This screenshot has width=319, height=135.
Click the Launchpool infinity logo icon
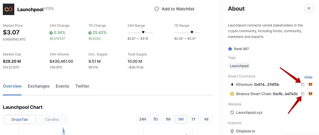(9, 9)
